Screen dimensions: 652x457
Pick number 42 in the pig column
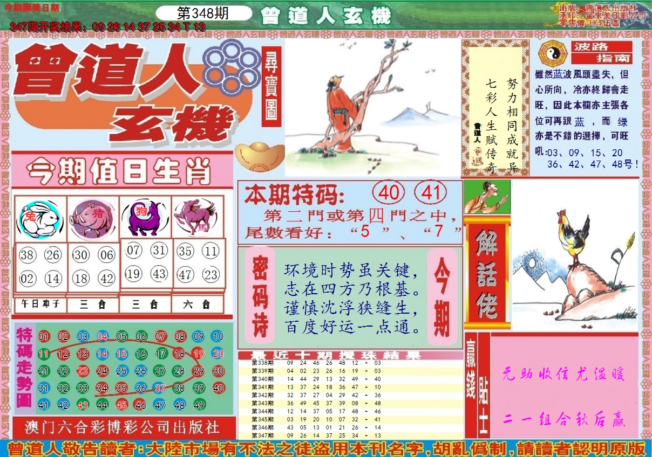(x=106, y=279)
